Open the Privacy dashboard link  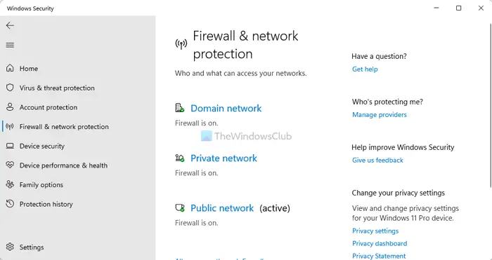(x=380, y=243)
